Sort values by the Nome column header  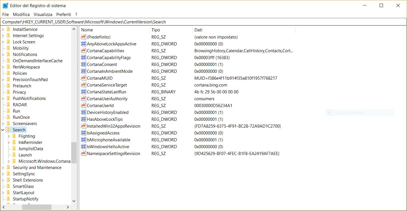click(x=114, y=30)
